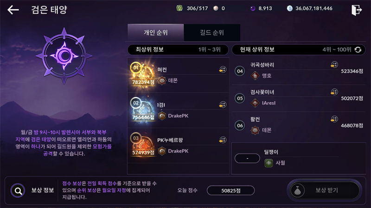Image resolution: width=371 pixels, height=208 pixels.
Task: Select the 딜쟁이 own ranking entry
Action: coord(299,158)
